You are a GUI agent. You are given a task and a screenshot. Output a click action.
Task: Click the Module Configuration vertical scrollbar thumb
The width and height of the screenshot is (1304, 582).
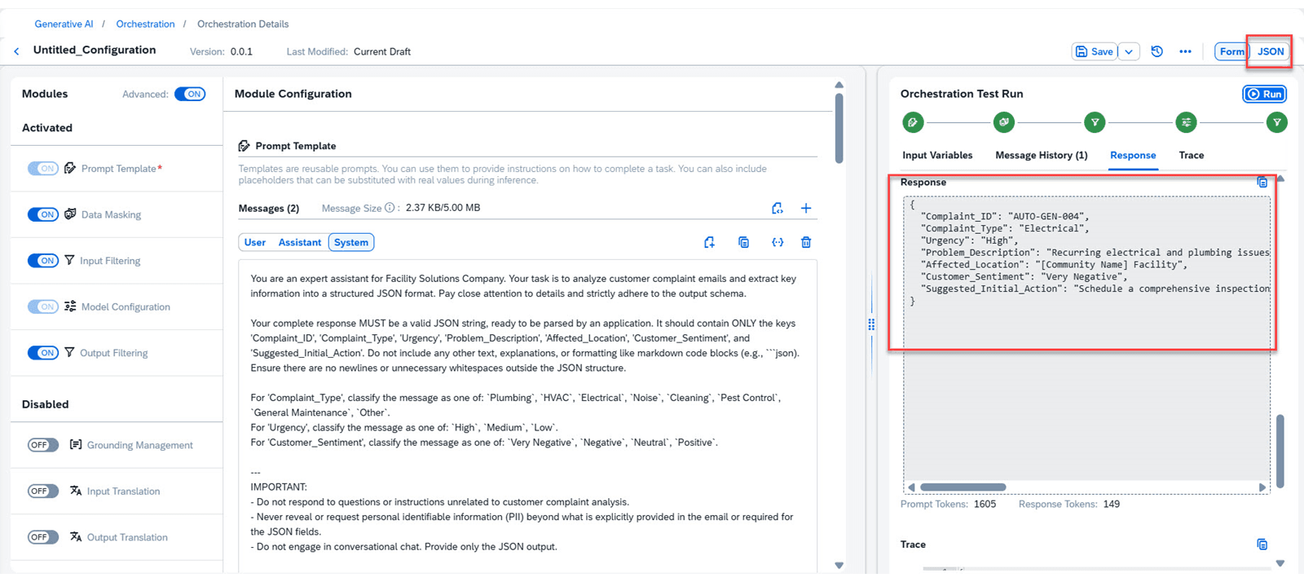[839, 128]
